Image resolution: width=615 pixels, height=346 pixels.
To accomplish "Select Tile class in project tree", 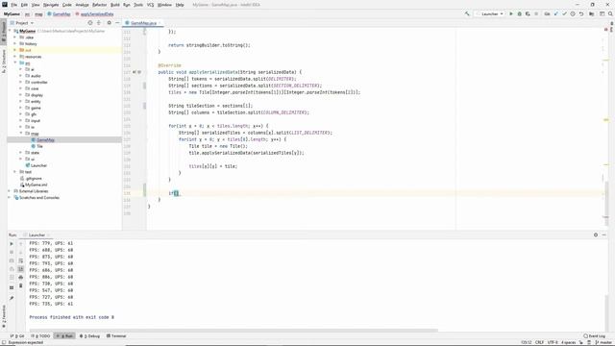I will pos(39,146).
